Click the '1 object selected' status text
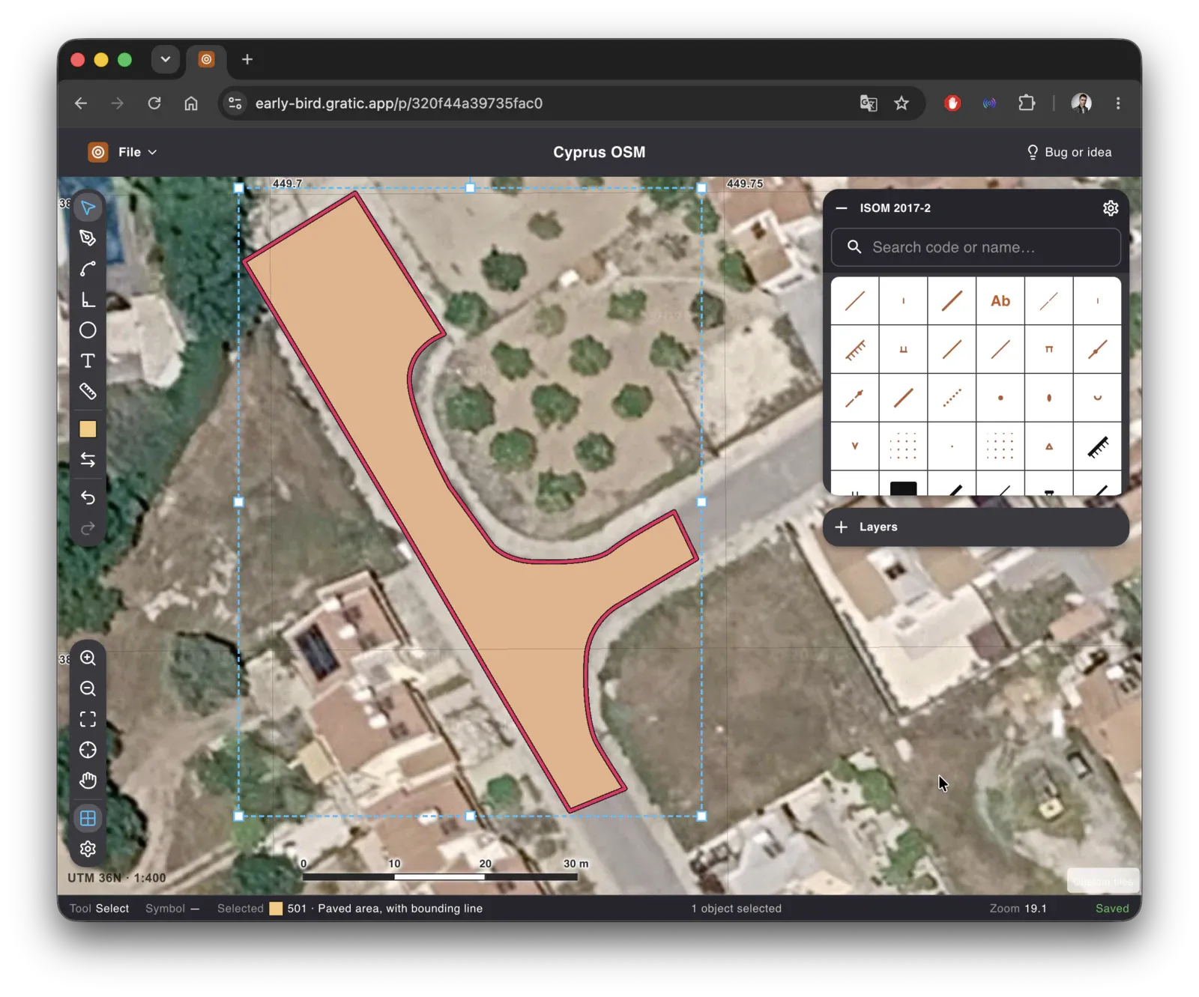Screen dimensions: 1199x997 736,909
